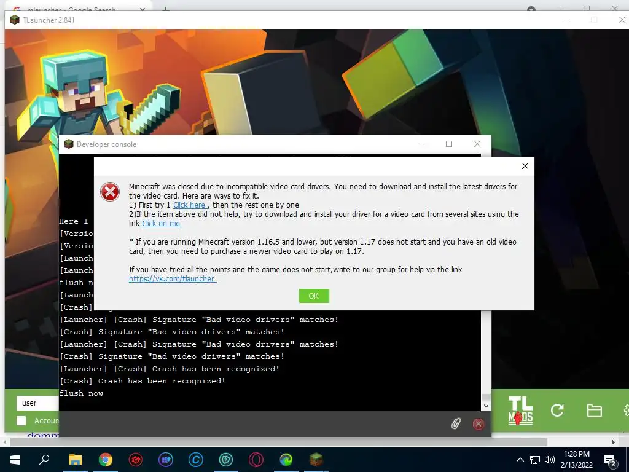The image size is (629, 472).
Task: Minimize the Developer console window
Action: (421, 144)
